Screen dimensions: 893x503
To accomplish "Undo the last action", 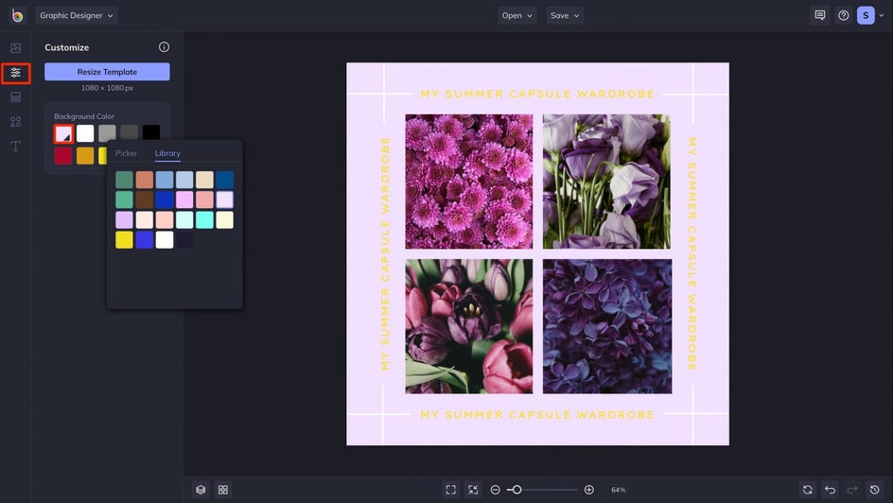I will pyautogui.click(x=831, y=490).
